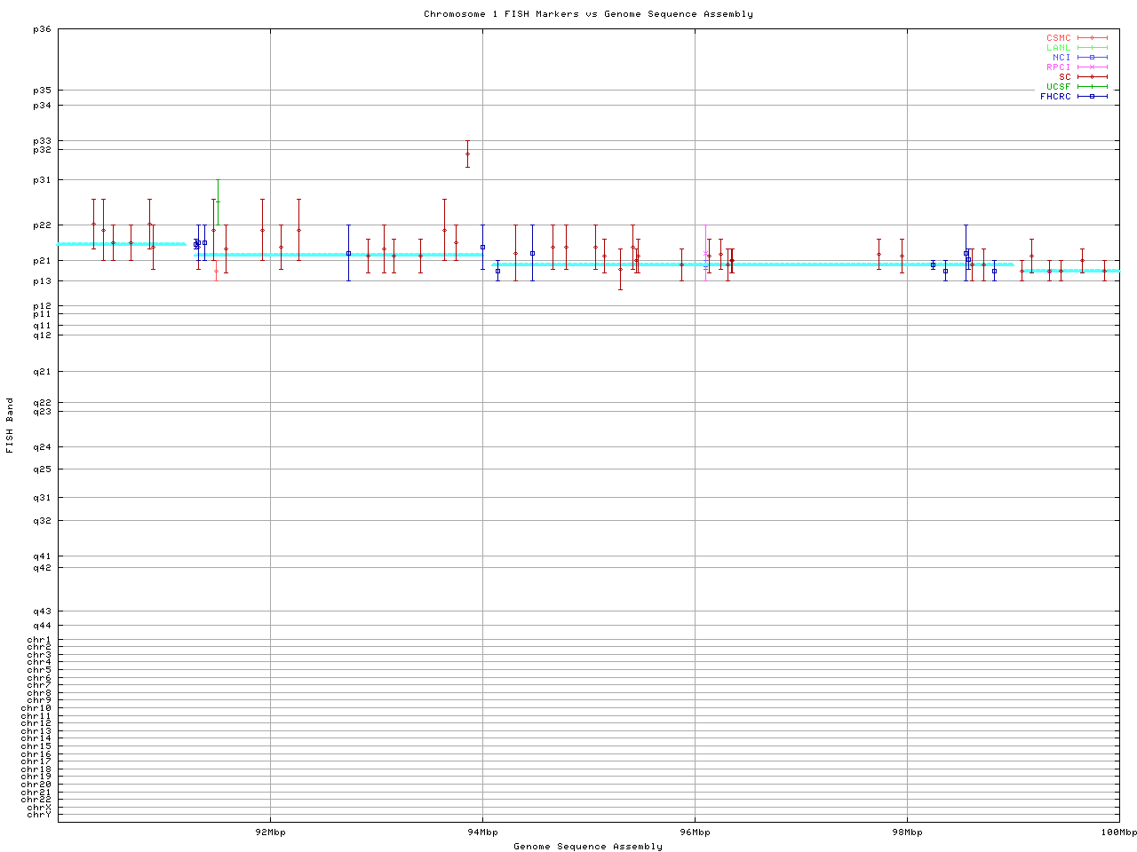
Task: Click the q44 band label
Action: pos(42,626)
